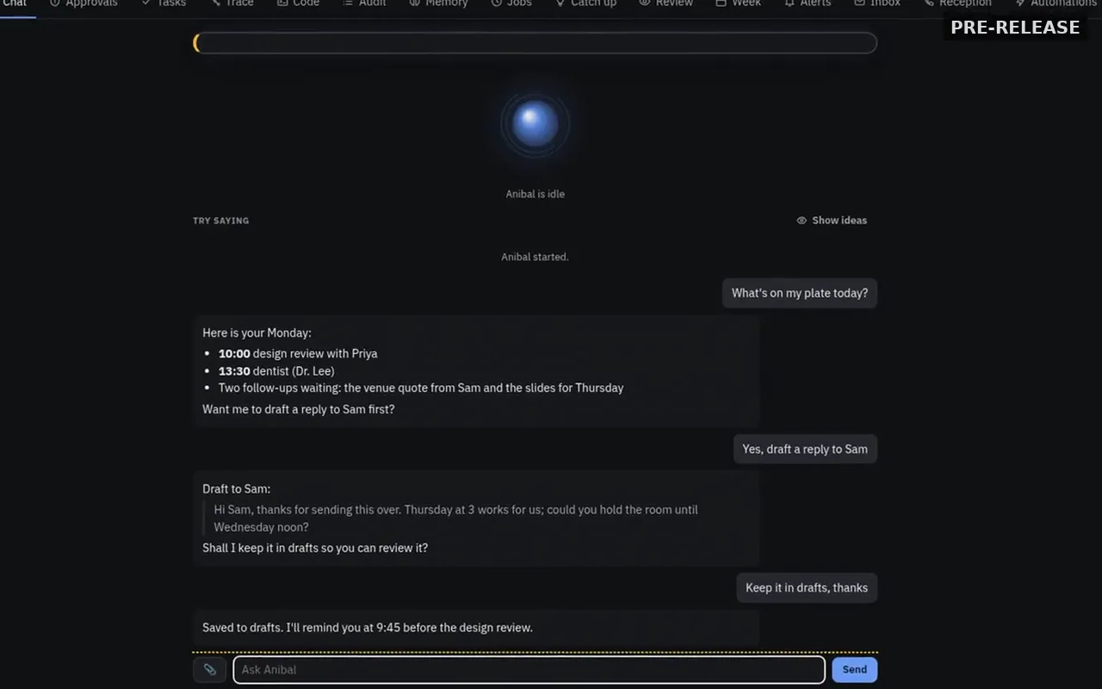Open the Inbox tab
1102x689 pixels.
(x=876, y=3)
